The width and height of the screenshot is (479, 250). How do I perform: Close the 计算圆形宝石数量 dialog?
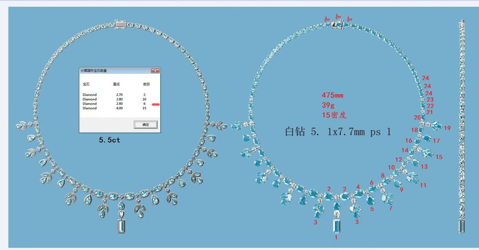click(x=155, y=71)
